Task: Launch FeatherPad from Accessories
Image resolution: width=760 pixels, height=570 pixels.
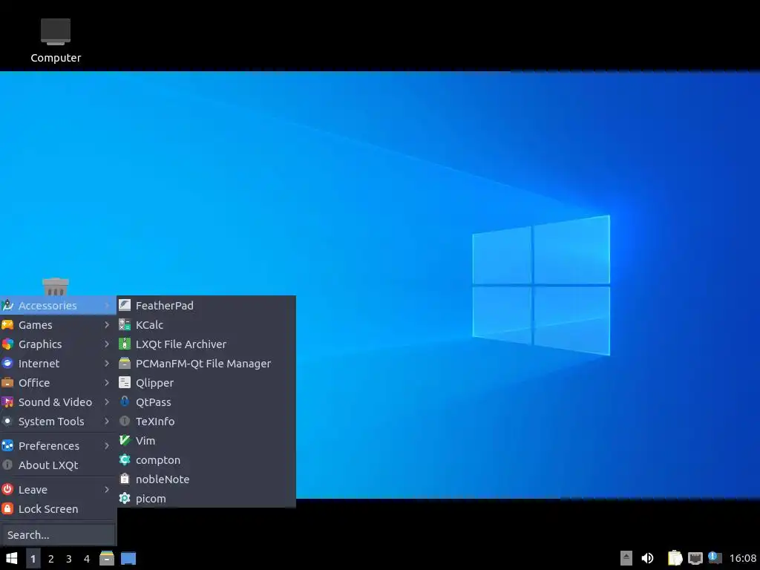Action: [206, 305]
